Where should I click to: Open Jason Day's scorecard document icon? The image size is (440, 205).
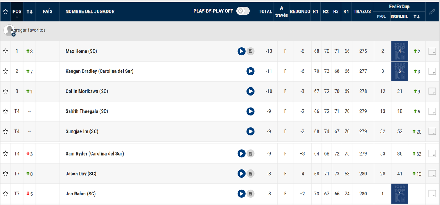(x=250, y=174)
